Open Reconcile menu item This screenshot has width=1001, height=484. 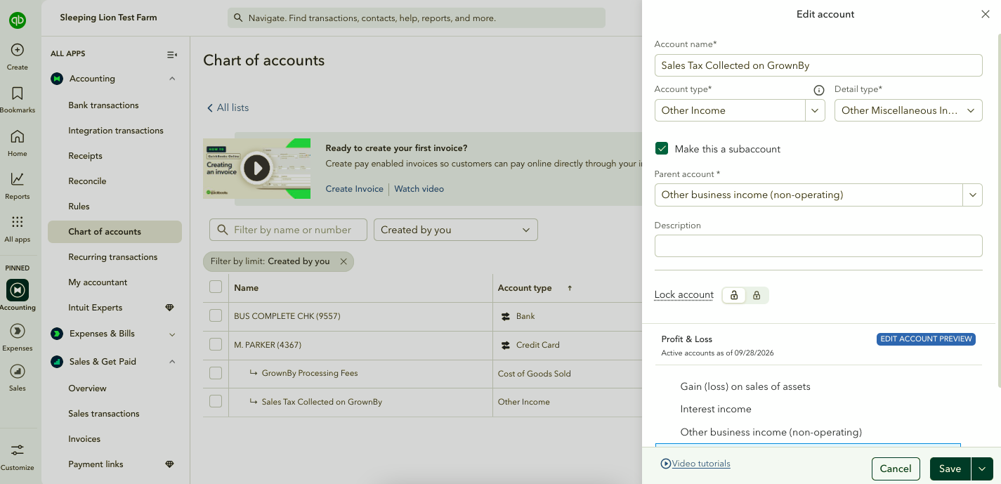87,181
